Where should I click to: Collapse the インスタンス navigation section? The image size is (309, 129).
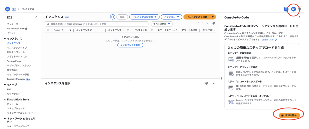[5, 39]
